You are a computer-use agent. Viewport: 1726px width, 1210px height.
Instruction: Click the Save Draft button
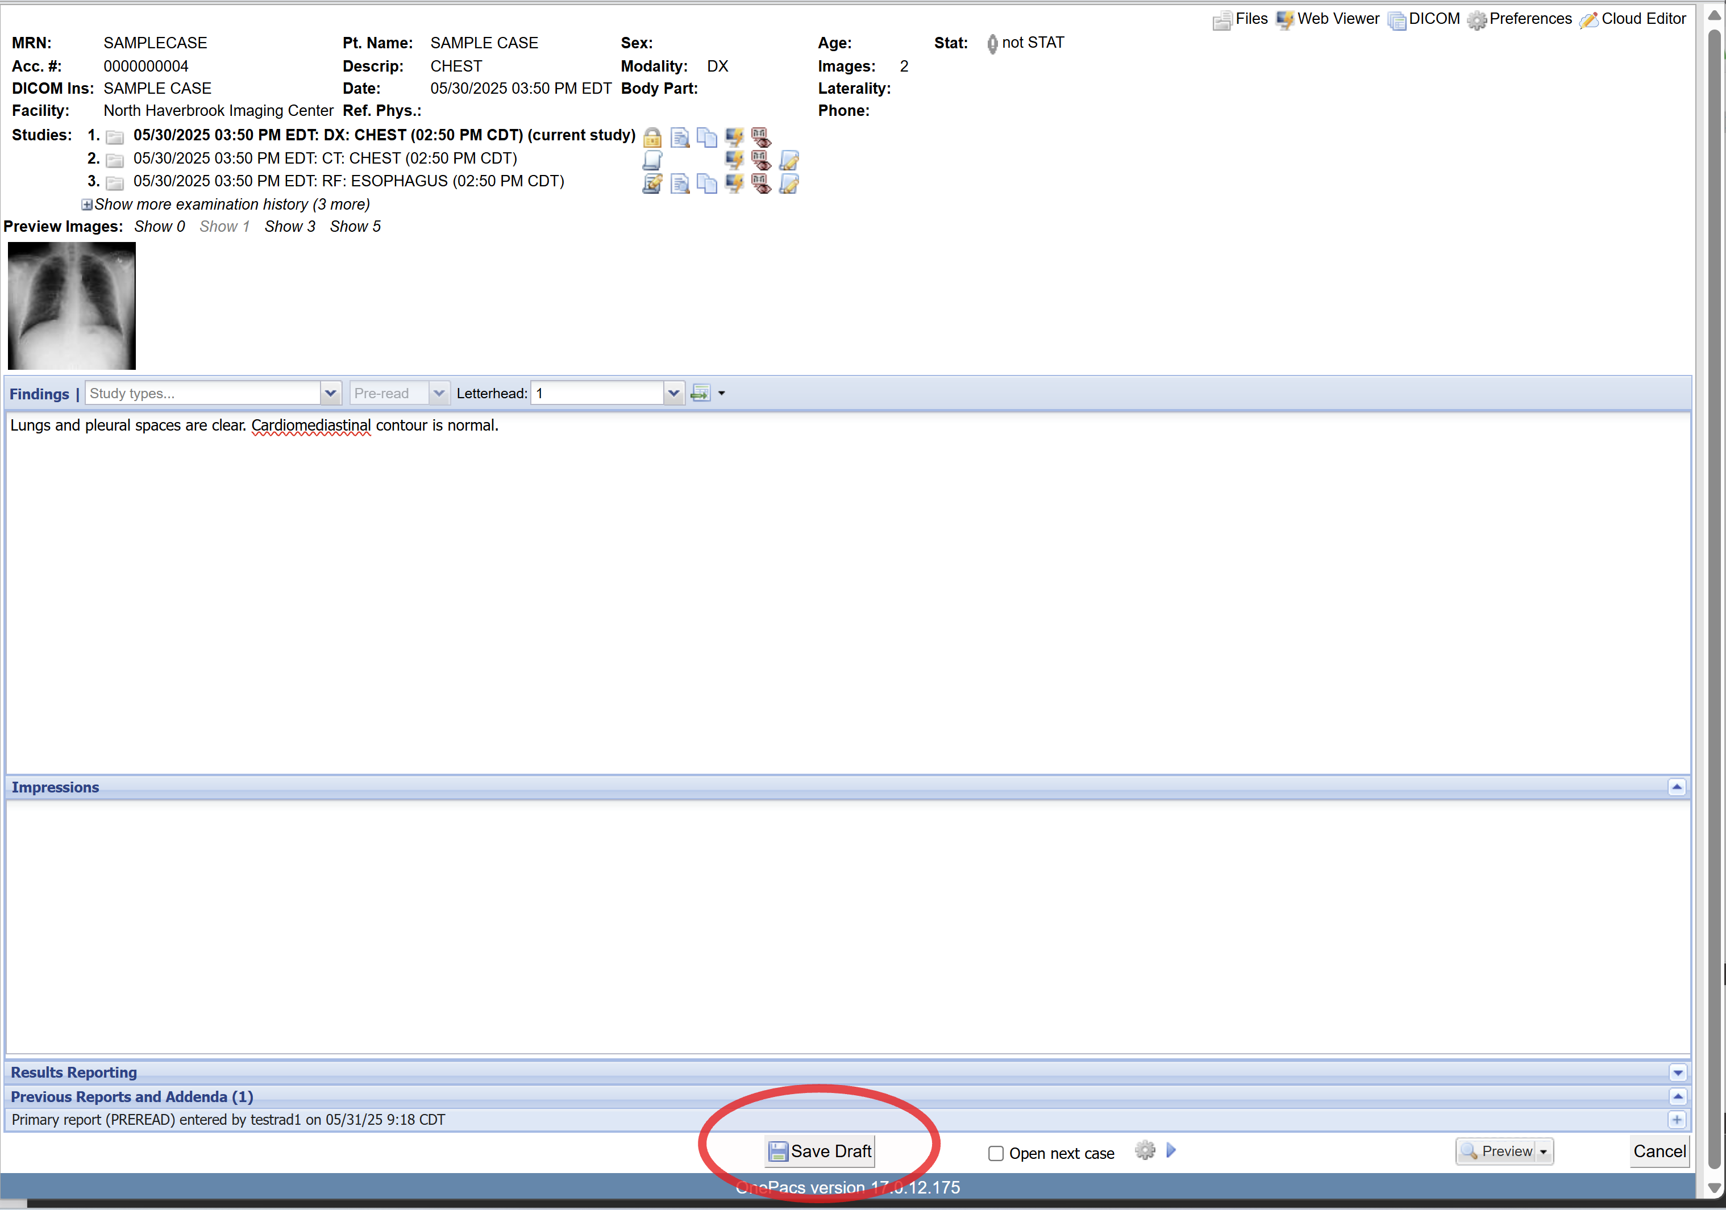tap(820, 1151)
